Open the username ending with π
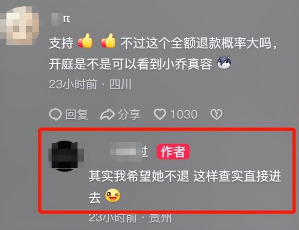Screen dimensions: 299x230 coord(61,19)
